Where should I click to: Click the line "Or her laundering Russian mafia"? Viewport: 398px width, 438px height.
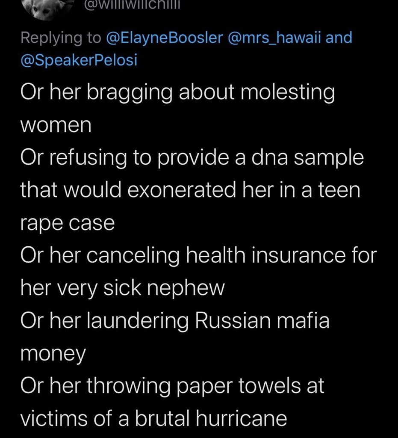175,321
